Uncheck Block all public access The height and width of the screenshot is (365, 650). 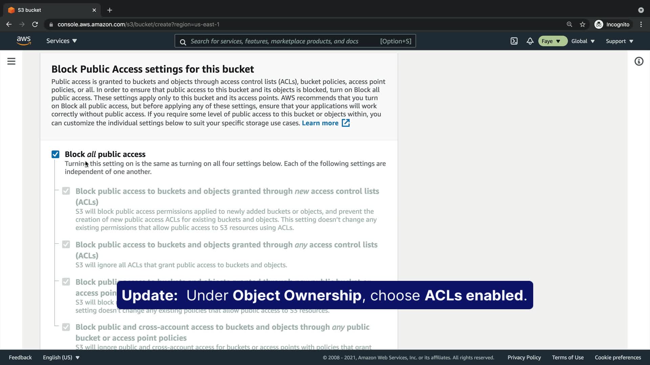tap(56, 154)
